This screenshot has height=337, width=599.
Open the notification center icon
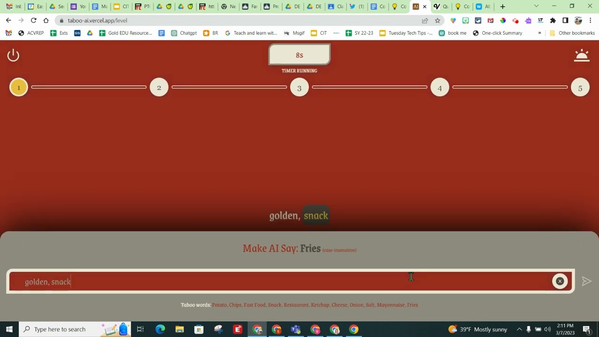(x=587, y=329)
